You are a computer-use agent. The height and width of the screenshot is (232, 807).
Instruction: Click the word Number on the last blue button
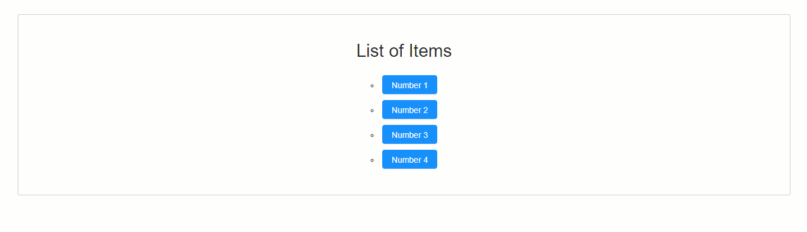point(406,160)
